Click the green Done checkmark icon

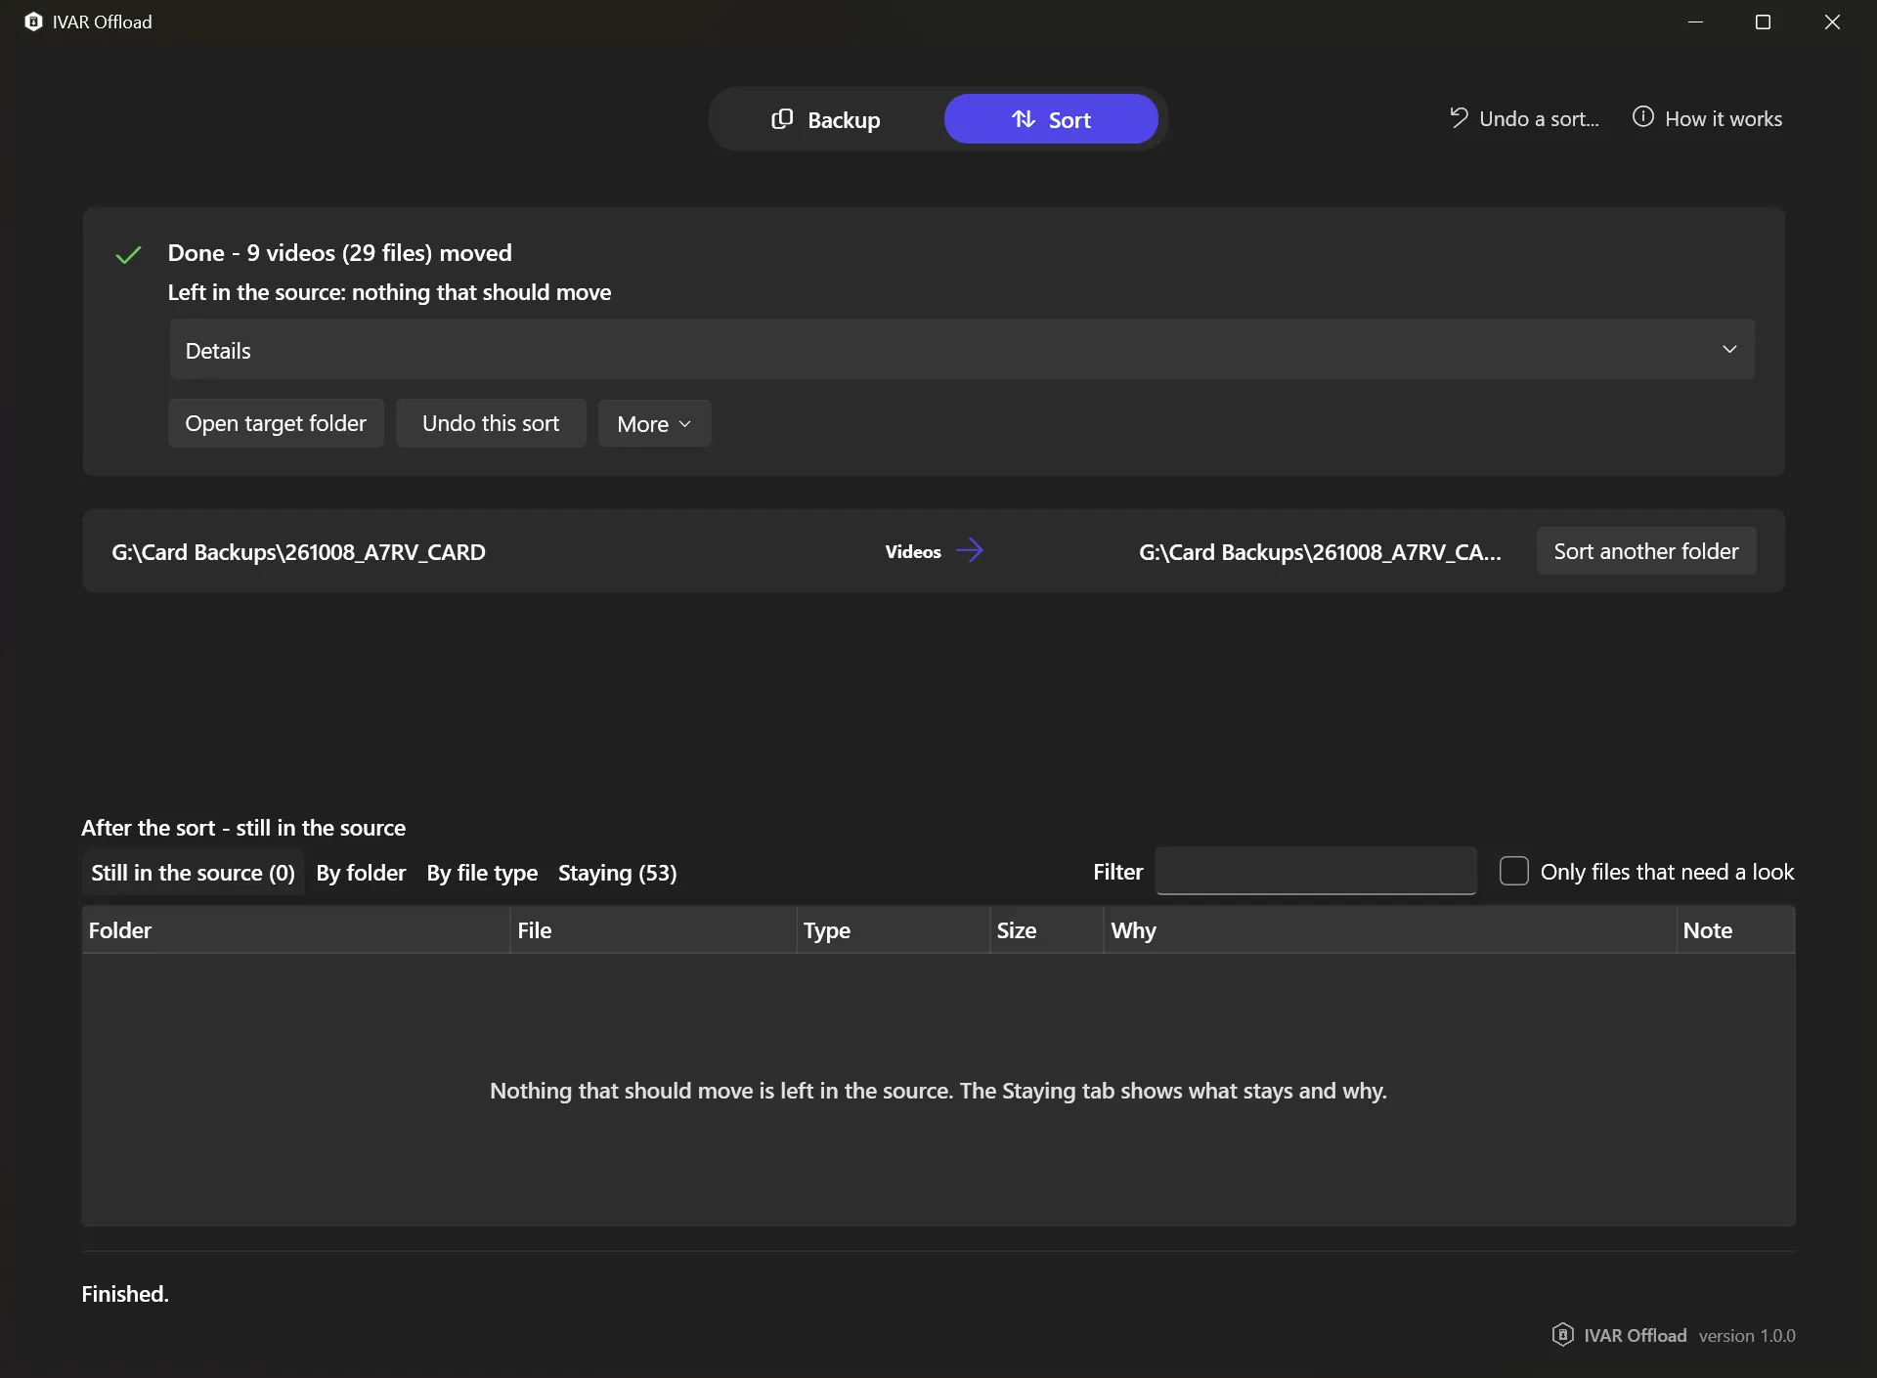[x=128, y=255]
